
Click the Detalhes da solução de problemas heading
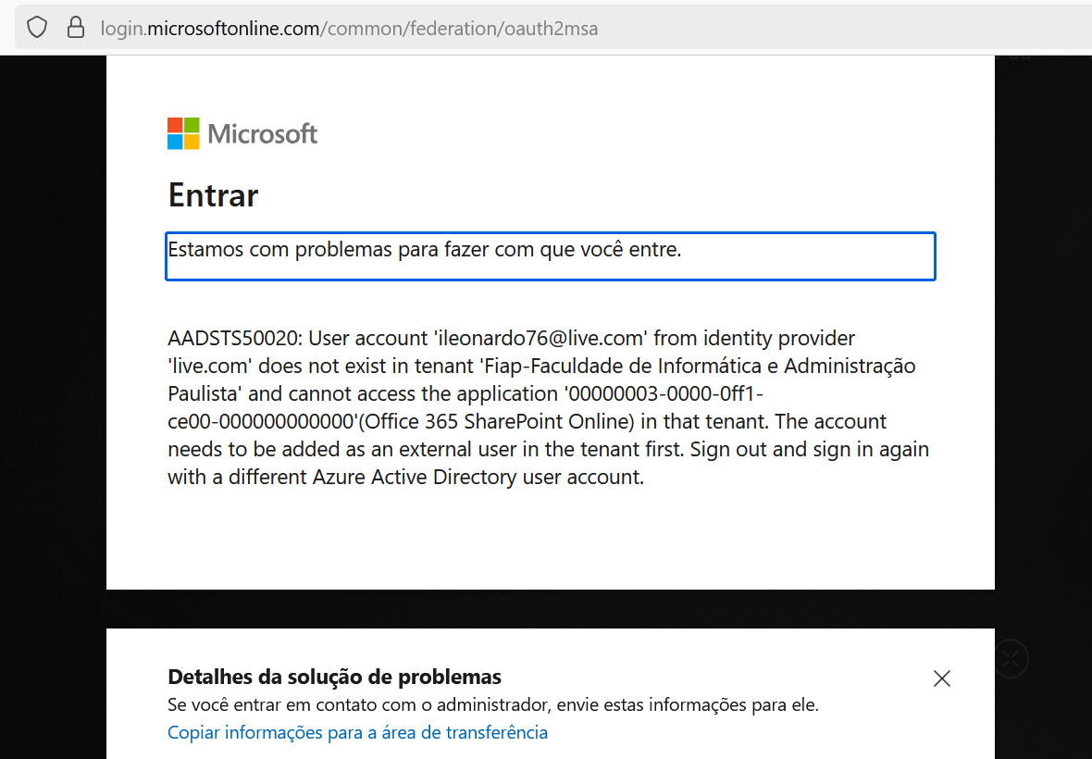click(x=334, y=677)
